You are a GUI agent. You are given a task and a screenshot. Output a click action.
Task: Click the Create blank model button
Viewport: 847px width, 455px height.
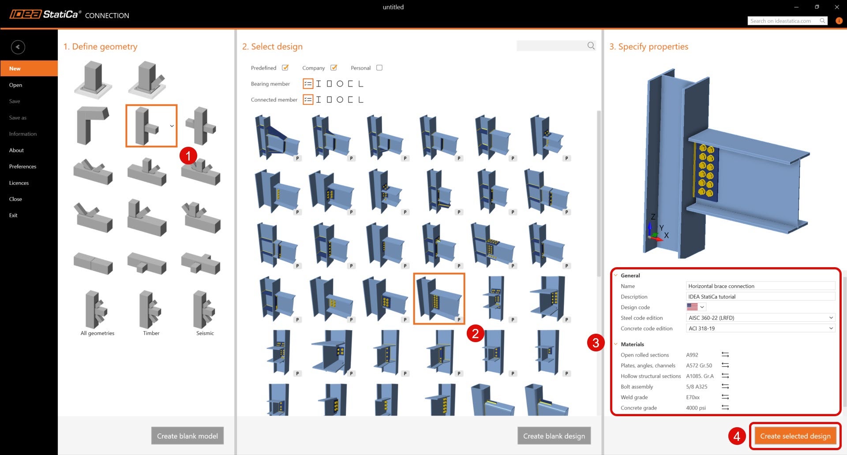click(187, 436)
